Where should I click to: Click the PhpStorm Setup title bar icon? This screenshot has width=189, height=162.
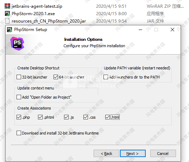point(10,30)
